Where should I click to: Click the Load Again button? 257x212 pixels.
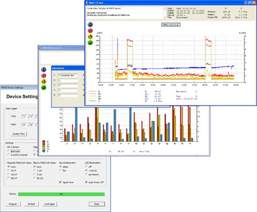(x=50, y=204)
